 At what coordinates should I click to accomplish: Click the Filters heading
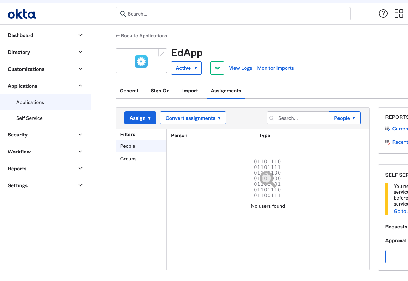click(128, 135)
